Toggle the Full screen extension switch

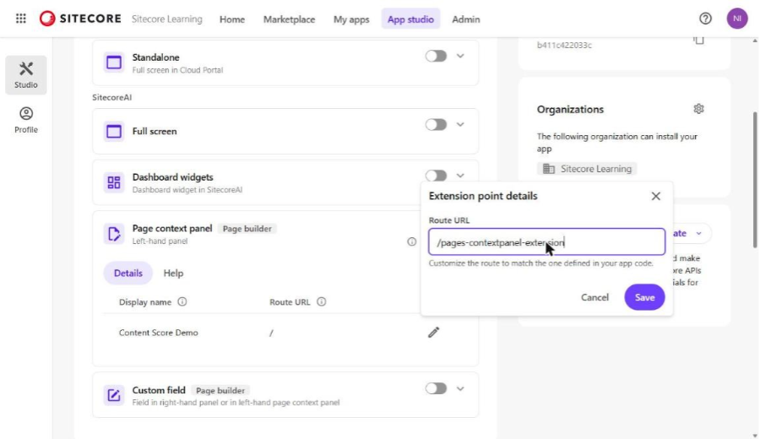[x=436, y=125]
